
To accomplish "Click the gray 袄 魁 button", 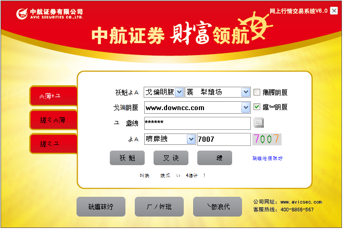I will (127, 158).
